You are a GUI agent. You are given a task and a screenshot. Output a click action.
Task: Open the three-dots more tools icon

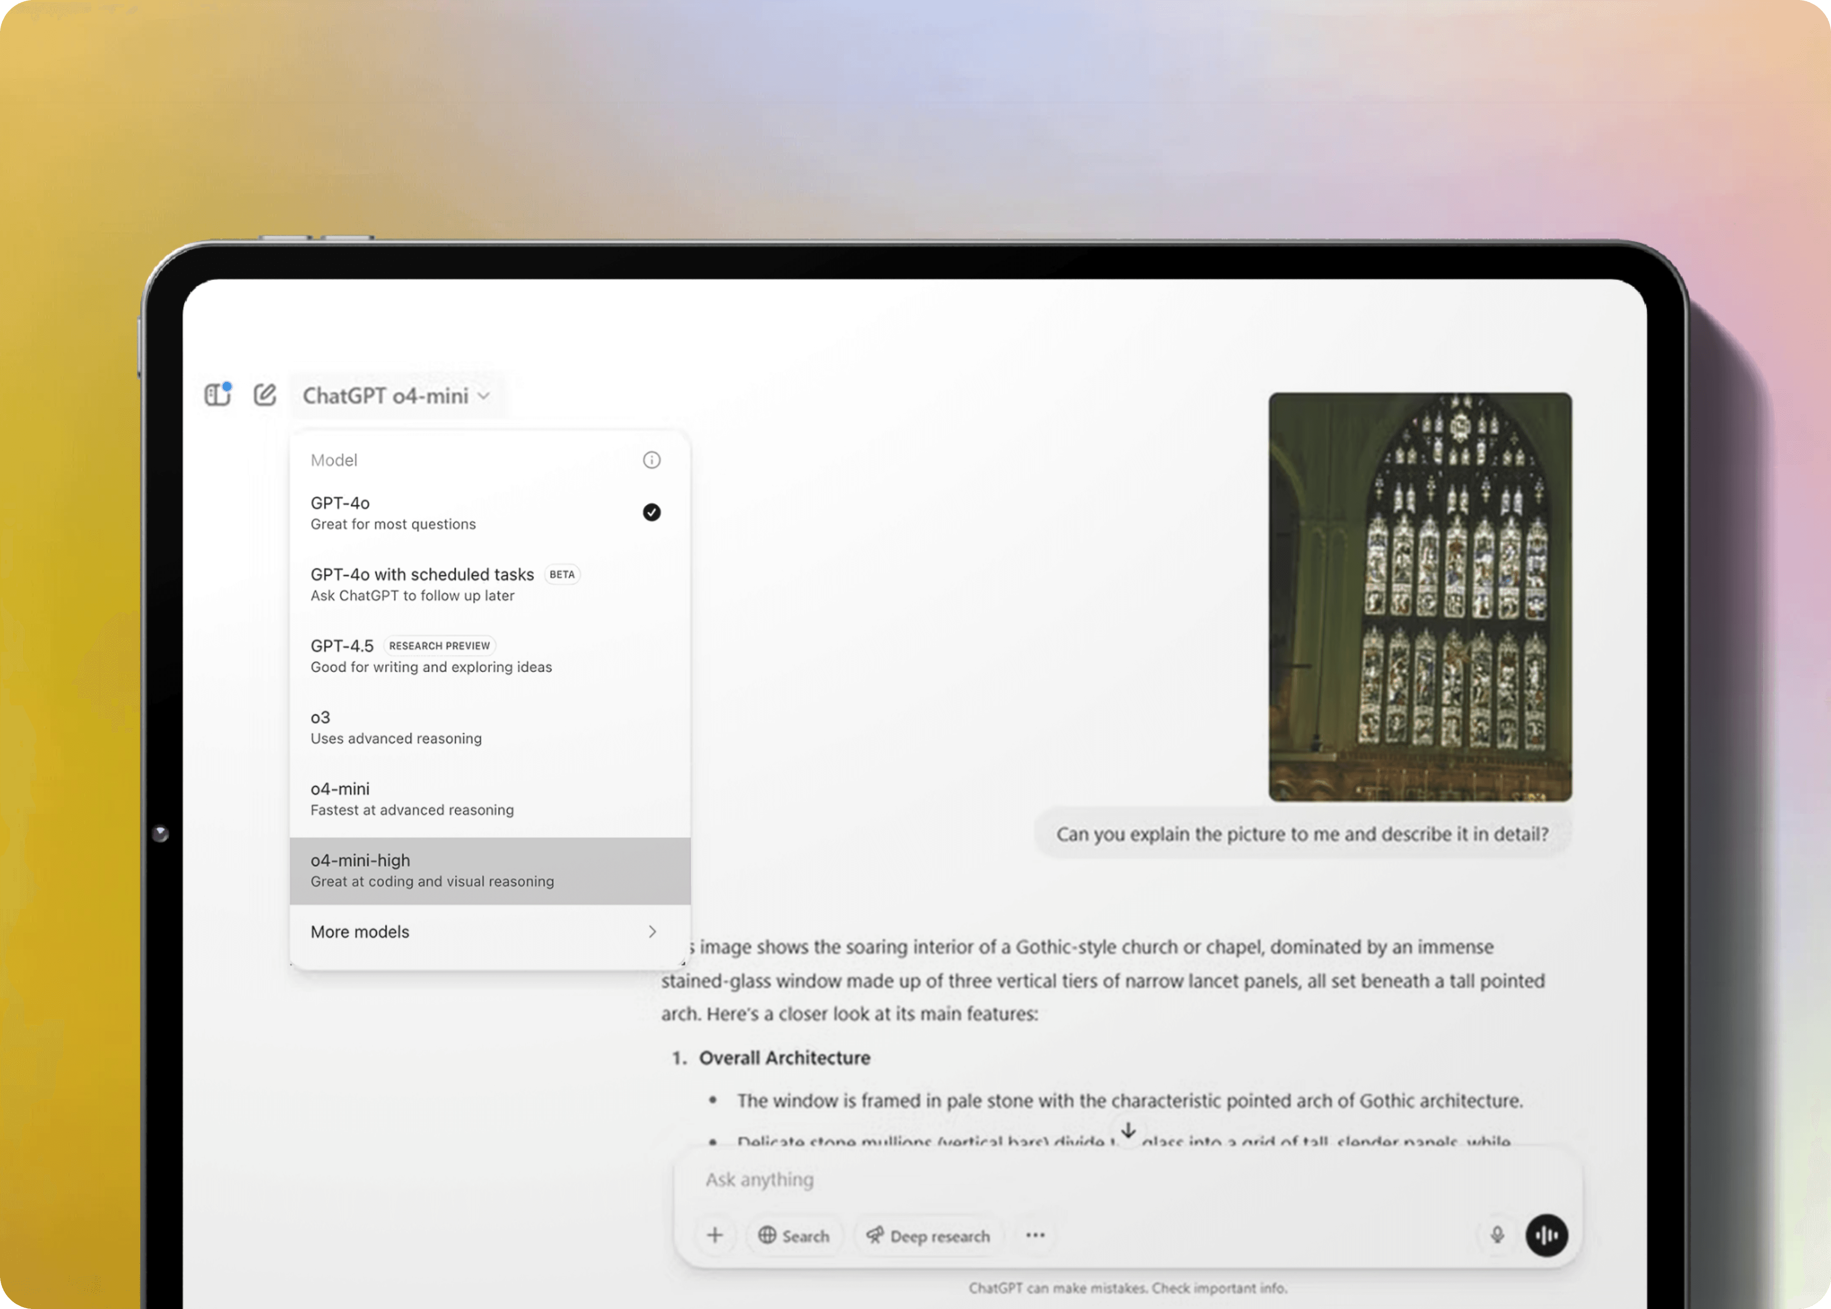1035,1235
